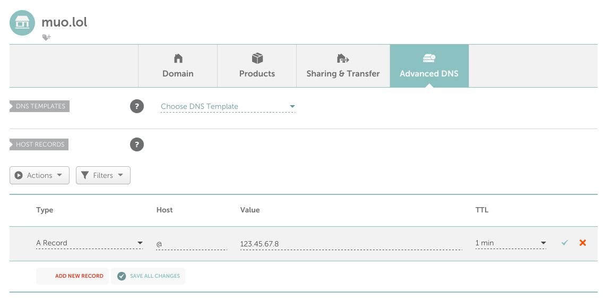
Task: Expand the Actions dropdown arrow
Action: [x=59, y=175]
